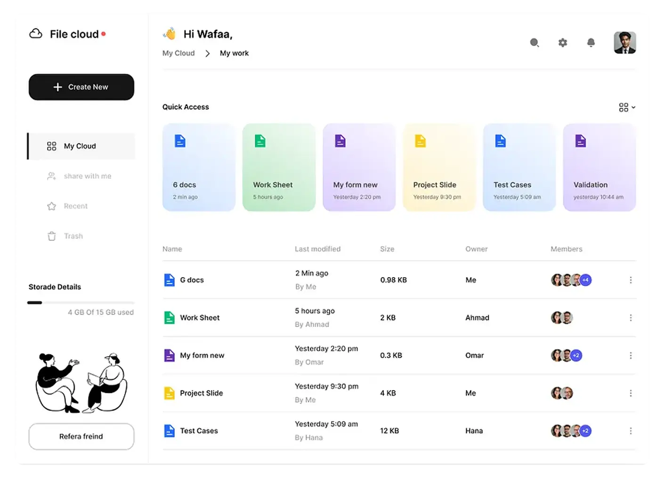Navigate to My Cloud in the breadcrumb

(178, 53)
